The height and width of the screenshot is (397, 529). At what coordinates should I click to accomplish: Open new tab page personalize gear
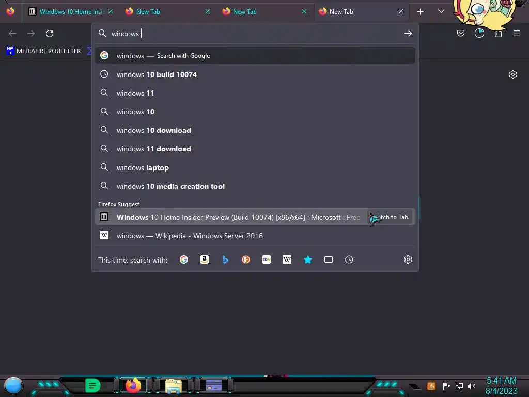coord(513,74)
